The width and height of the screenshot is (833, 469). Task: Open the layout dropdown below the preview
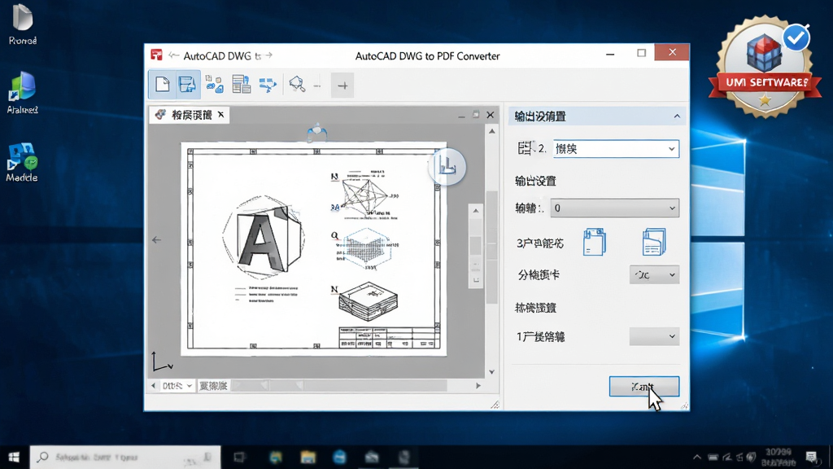pos(177,385)
